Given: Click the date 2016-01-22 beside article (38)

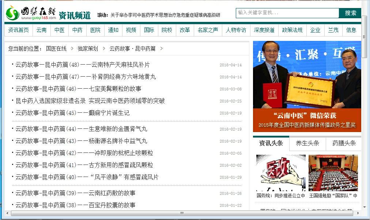Looking at the screenshot, I should pos(231,205).
